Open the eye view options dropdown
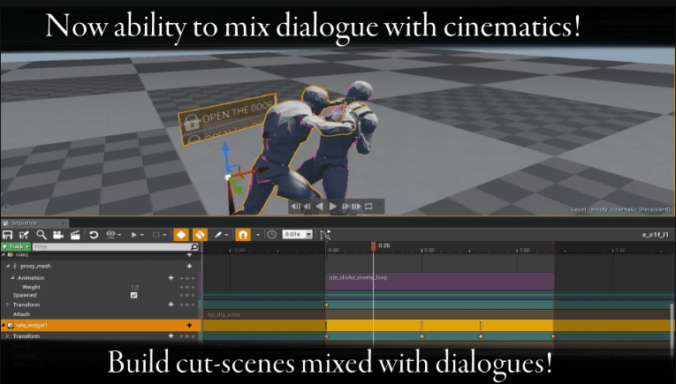This screenshot has height=384, width=676. click(x=113, y=235)
